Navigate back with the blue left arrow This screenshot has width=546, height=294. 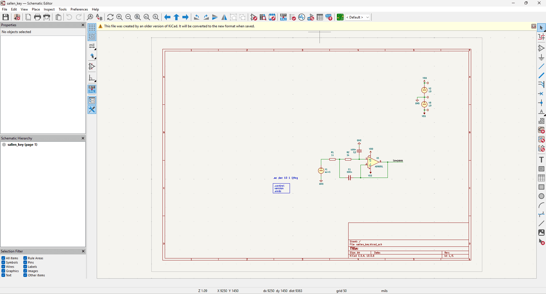point(167,17)
